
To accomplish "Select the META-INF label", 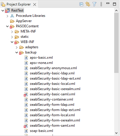I will coord(28,31).
